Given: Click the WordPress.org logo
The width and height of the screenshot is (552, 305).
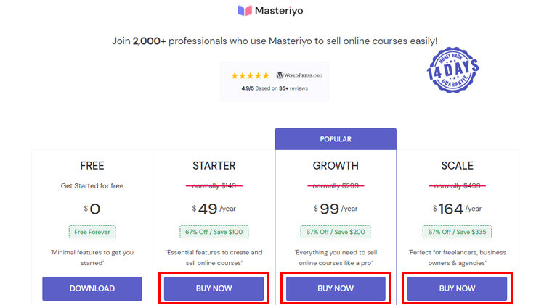Looking at the screenshot, I should (x=299, y=75).
